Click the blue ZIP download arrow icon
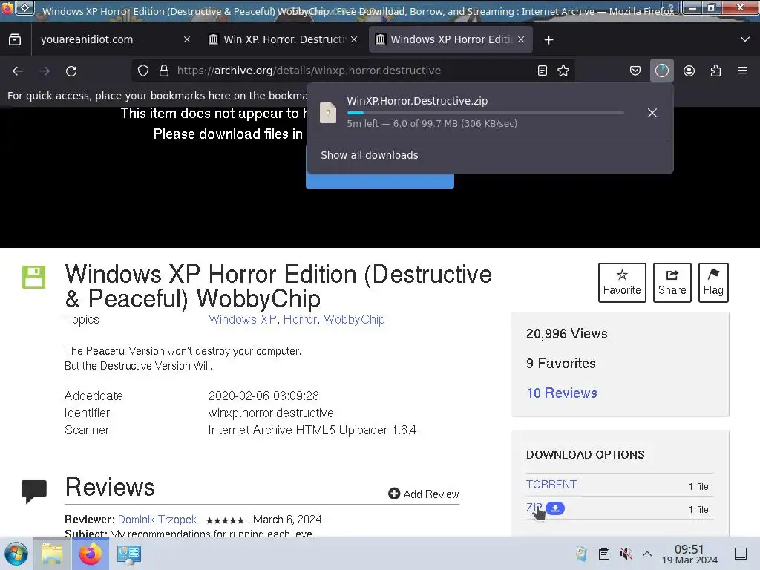The image size is (760, 570). 555,508
